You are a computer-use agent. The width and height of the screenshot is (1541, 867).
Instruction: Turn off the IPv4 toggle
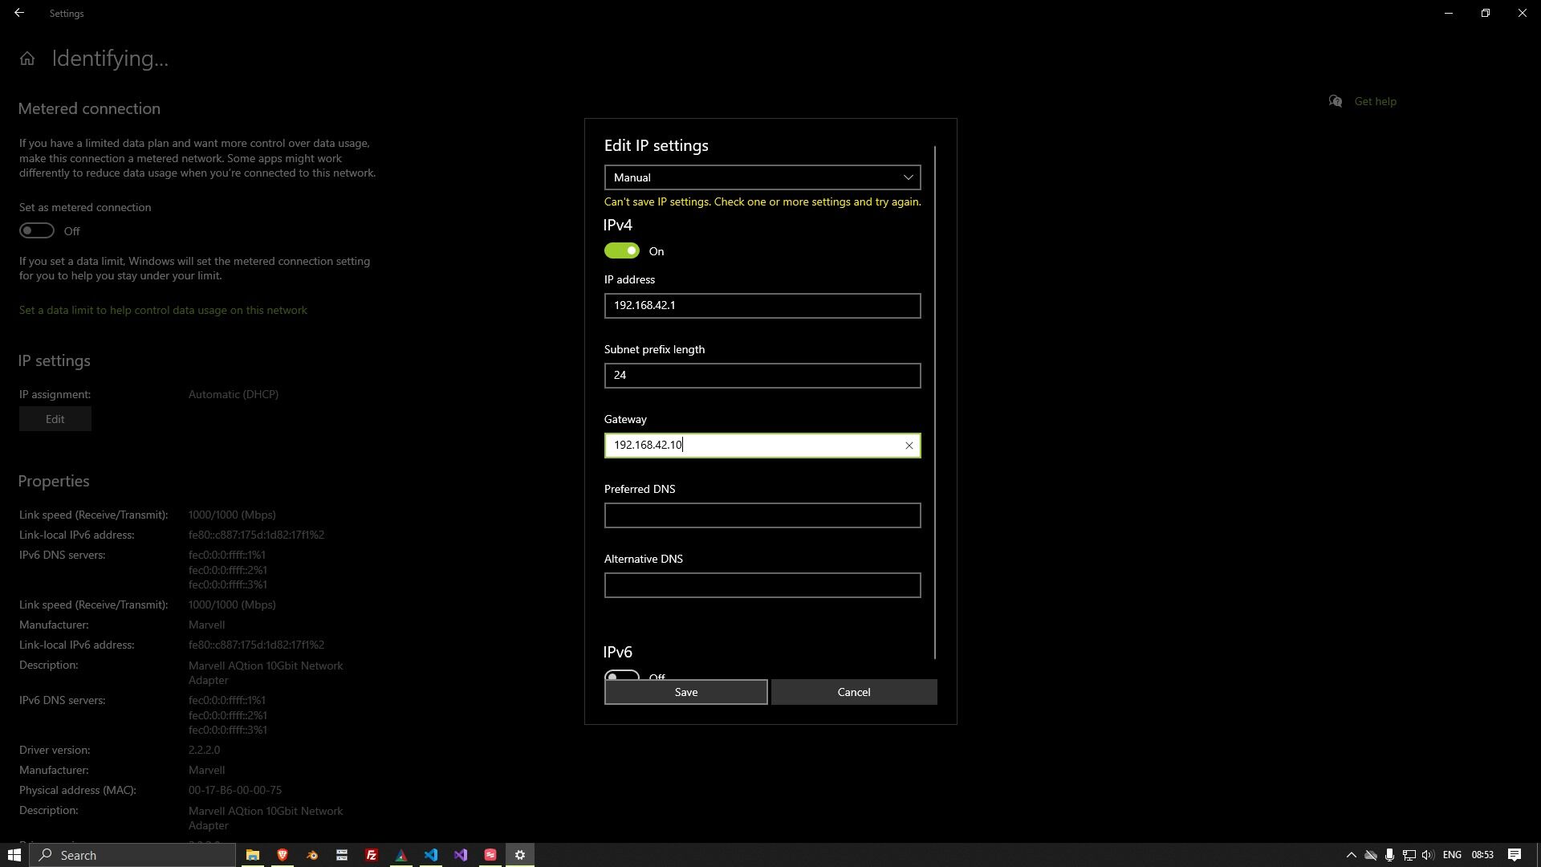point(622,251)
